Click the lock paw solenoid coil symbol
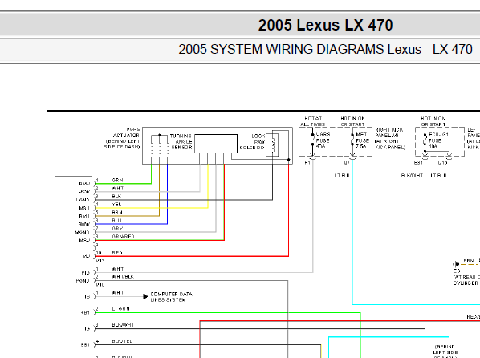Viewport: 480px width, 358px height. pyautogui.click(x=272, y=144)
